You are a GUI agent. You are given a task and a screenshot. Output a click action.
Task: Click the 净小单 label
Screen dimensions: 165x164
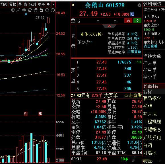(x=150, y=77)
